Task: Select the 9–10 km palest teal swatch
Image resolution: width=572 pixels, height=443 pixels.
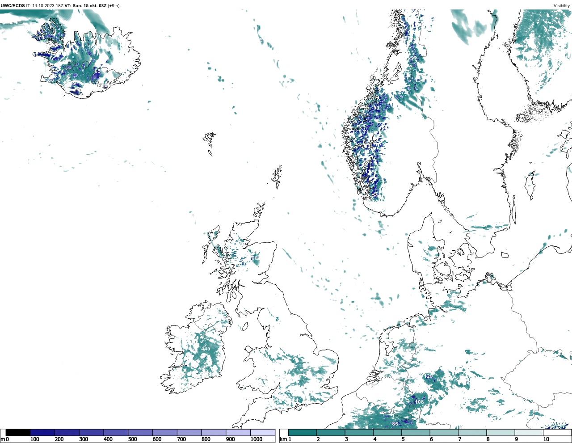Action: (x=529, y=432)
